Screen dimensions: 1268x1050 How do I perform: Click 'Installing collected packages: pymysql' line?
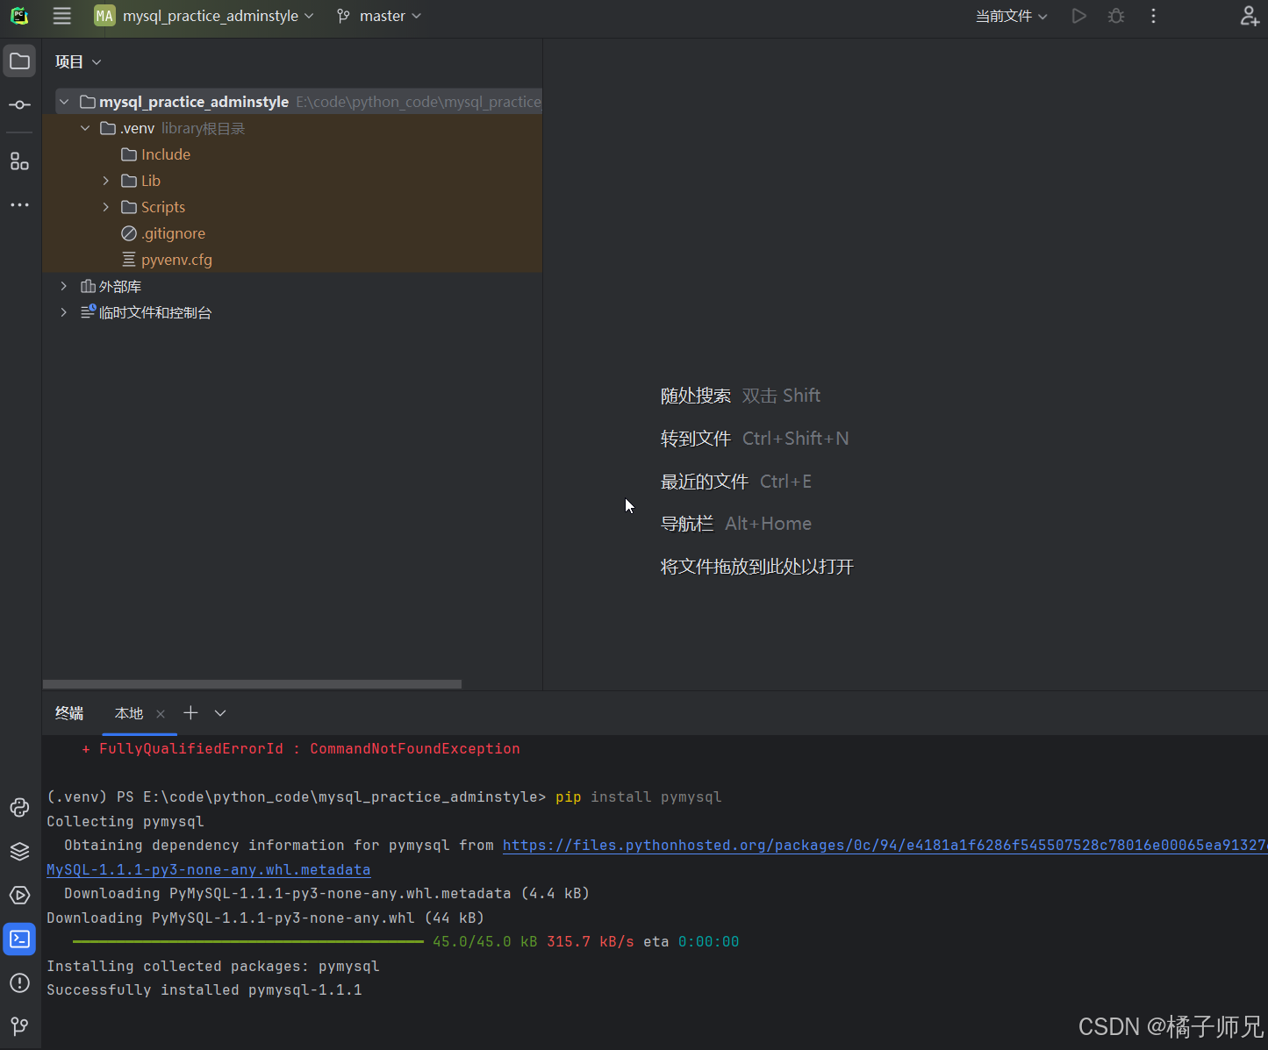(x=212, y=967)
